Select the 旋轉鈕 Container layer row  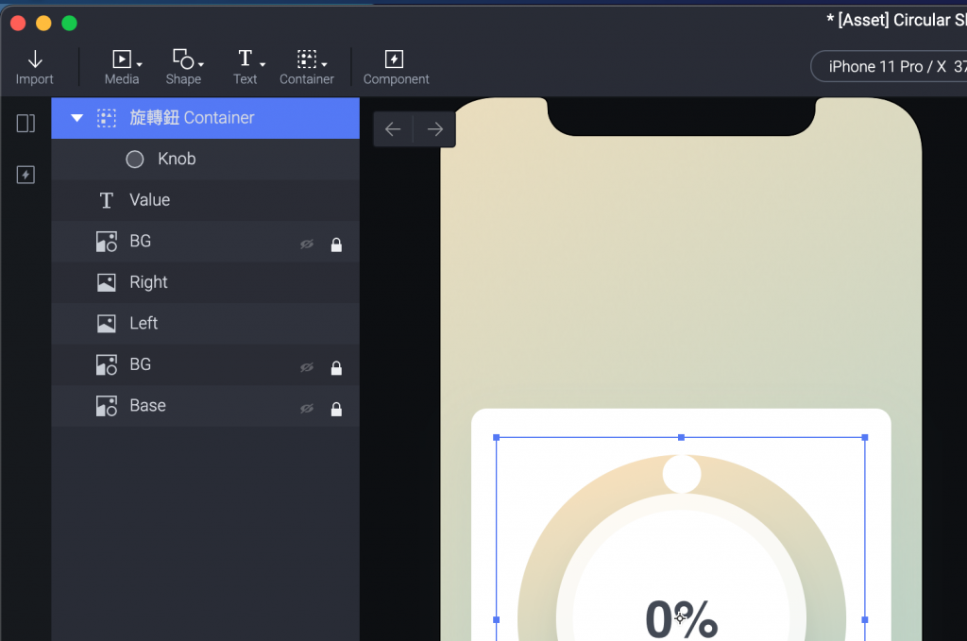205,118
